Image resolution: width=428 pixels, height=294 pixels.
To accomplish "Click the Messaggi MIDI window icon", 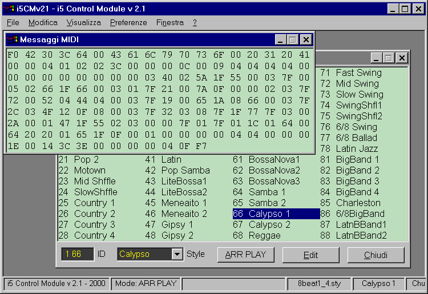I will click(12, 39).
